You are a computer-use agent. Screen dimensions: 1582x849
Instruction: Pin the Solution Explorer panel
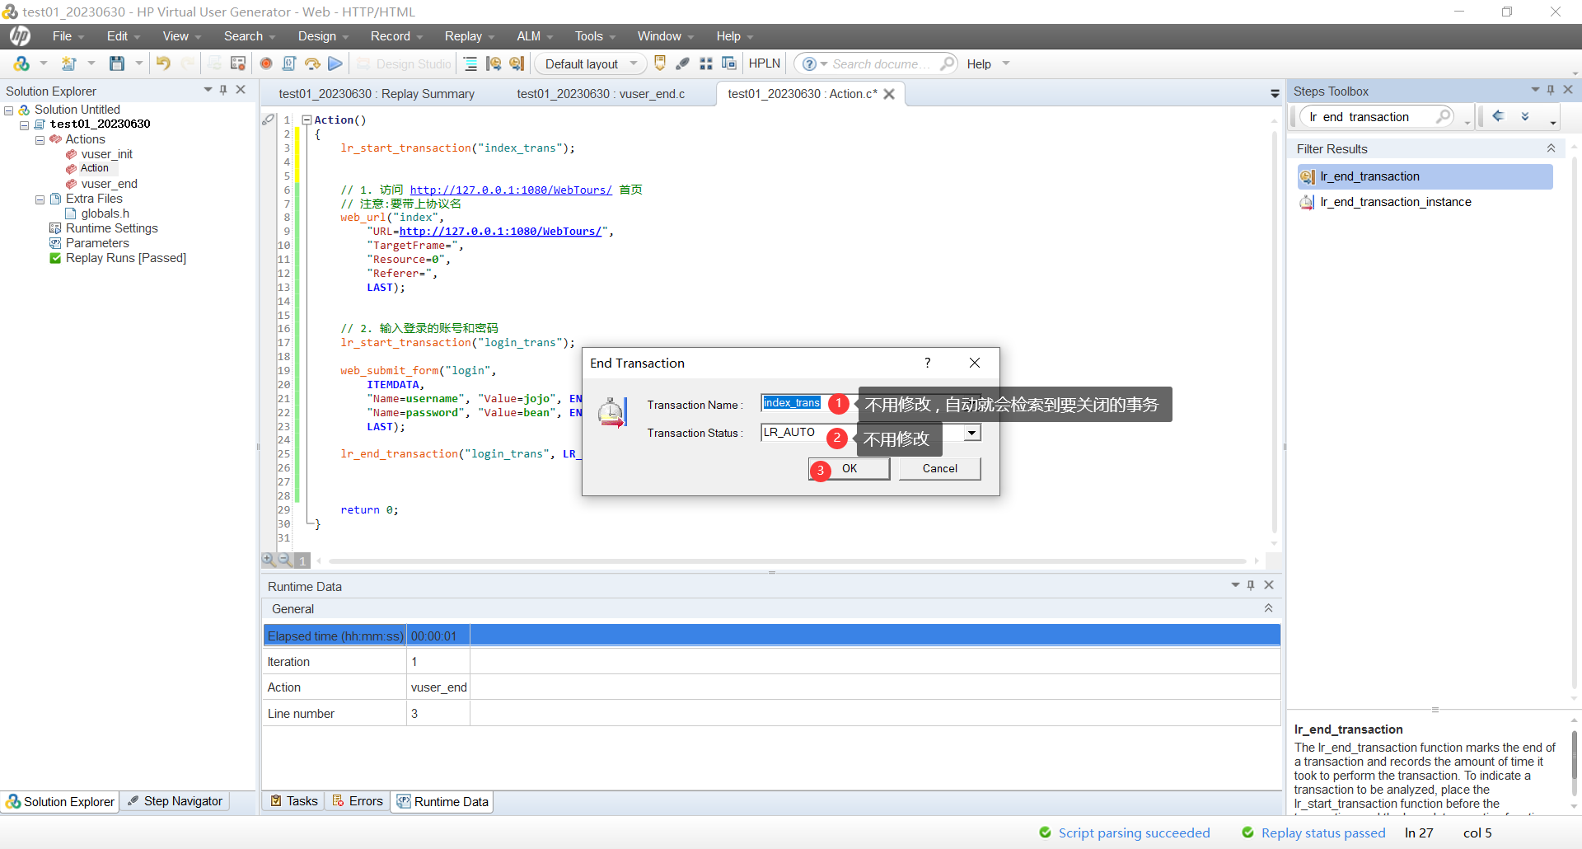223,90
